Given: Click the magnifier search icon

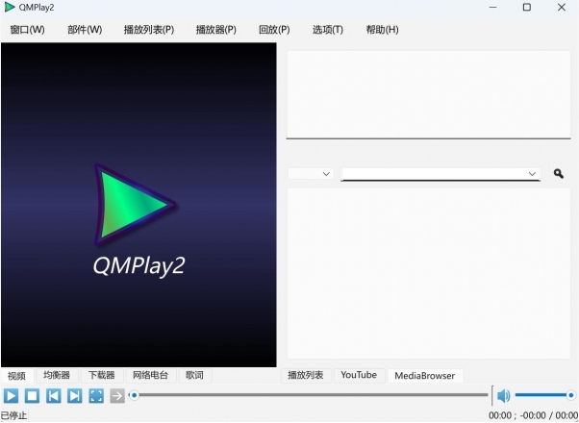Looking at the screenshot, I should (x=559, y=174).
